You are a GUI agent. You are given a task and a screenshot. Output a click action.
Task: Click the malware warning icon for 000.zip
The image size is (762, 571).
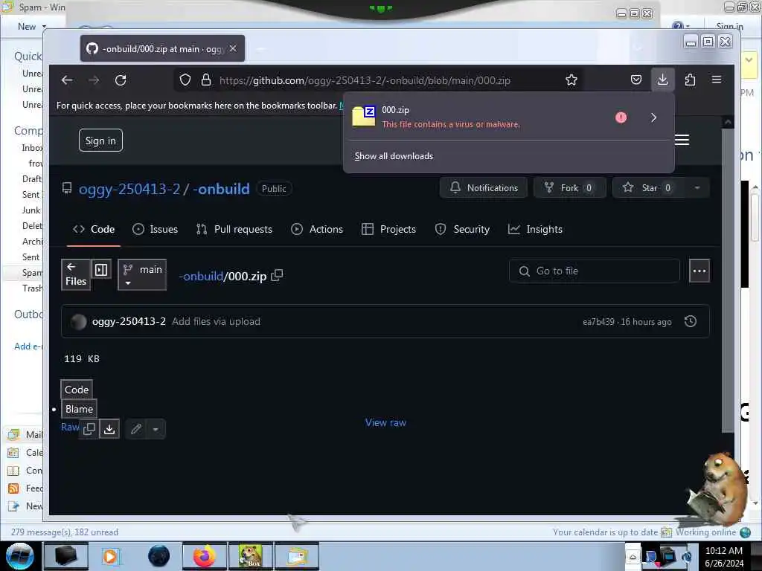point(621,117)
